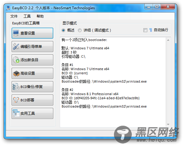
Task: Click the atom icon on BCD部署
Action: tap(16, 100)
